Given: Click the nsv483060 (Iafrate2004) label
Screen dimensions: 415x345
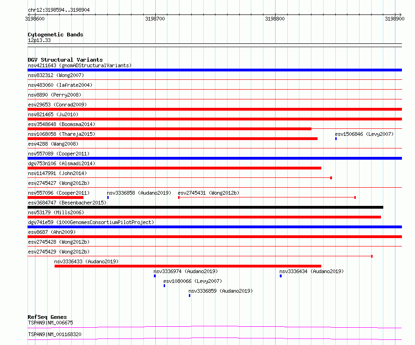Looking at the screenshot, I should tap(60, 85).
